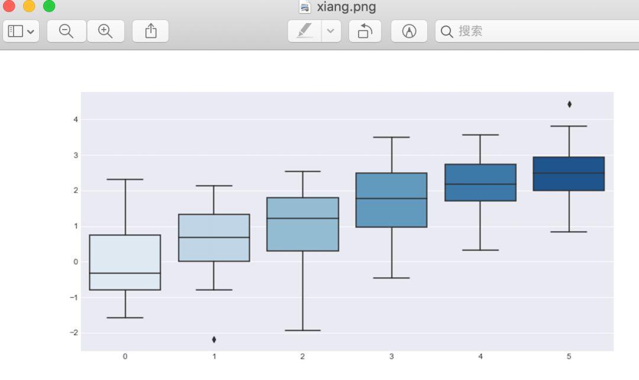Rotate the image left
The height and width of the screenshot is (380, 639).
[x=365, y=31]
